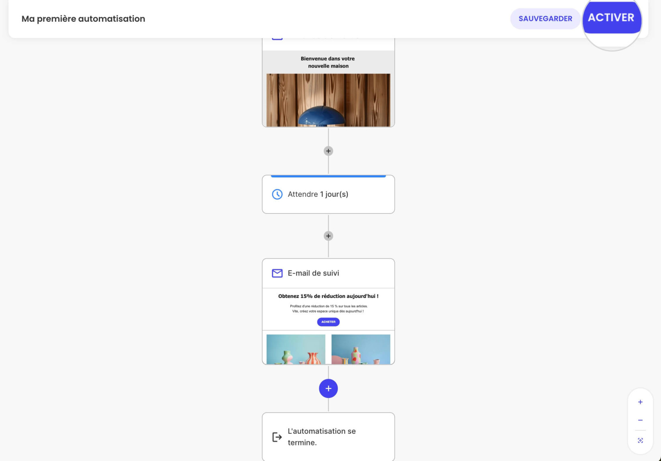This screenshot has height=461, width=661.
Task: Click the fit-to-screen canvas icon
Action: point(640,441)
